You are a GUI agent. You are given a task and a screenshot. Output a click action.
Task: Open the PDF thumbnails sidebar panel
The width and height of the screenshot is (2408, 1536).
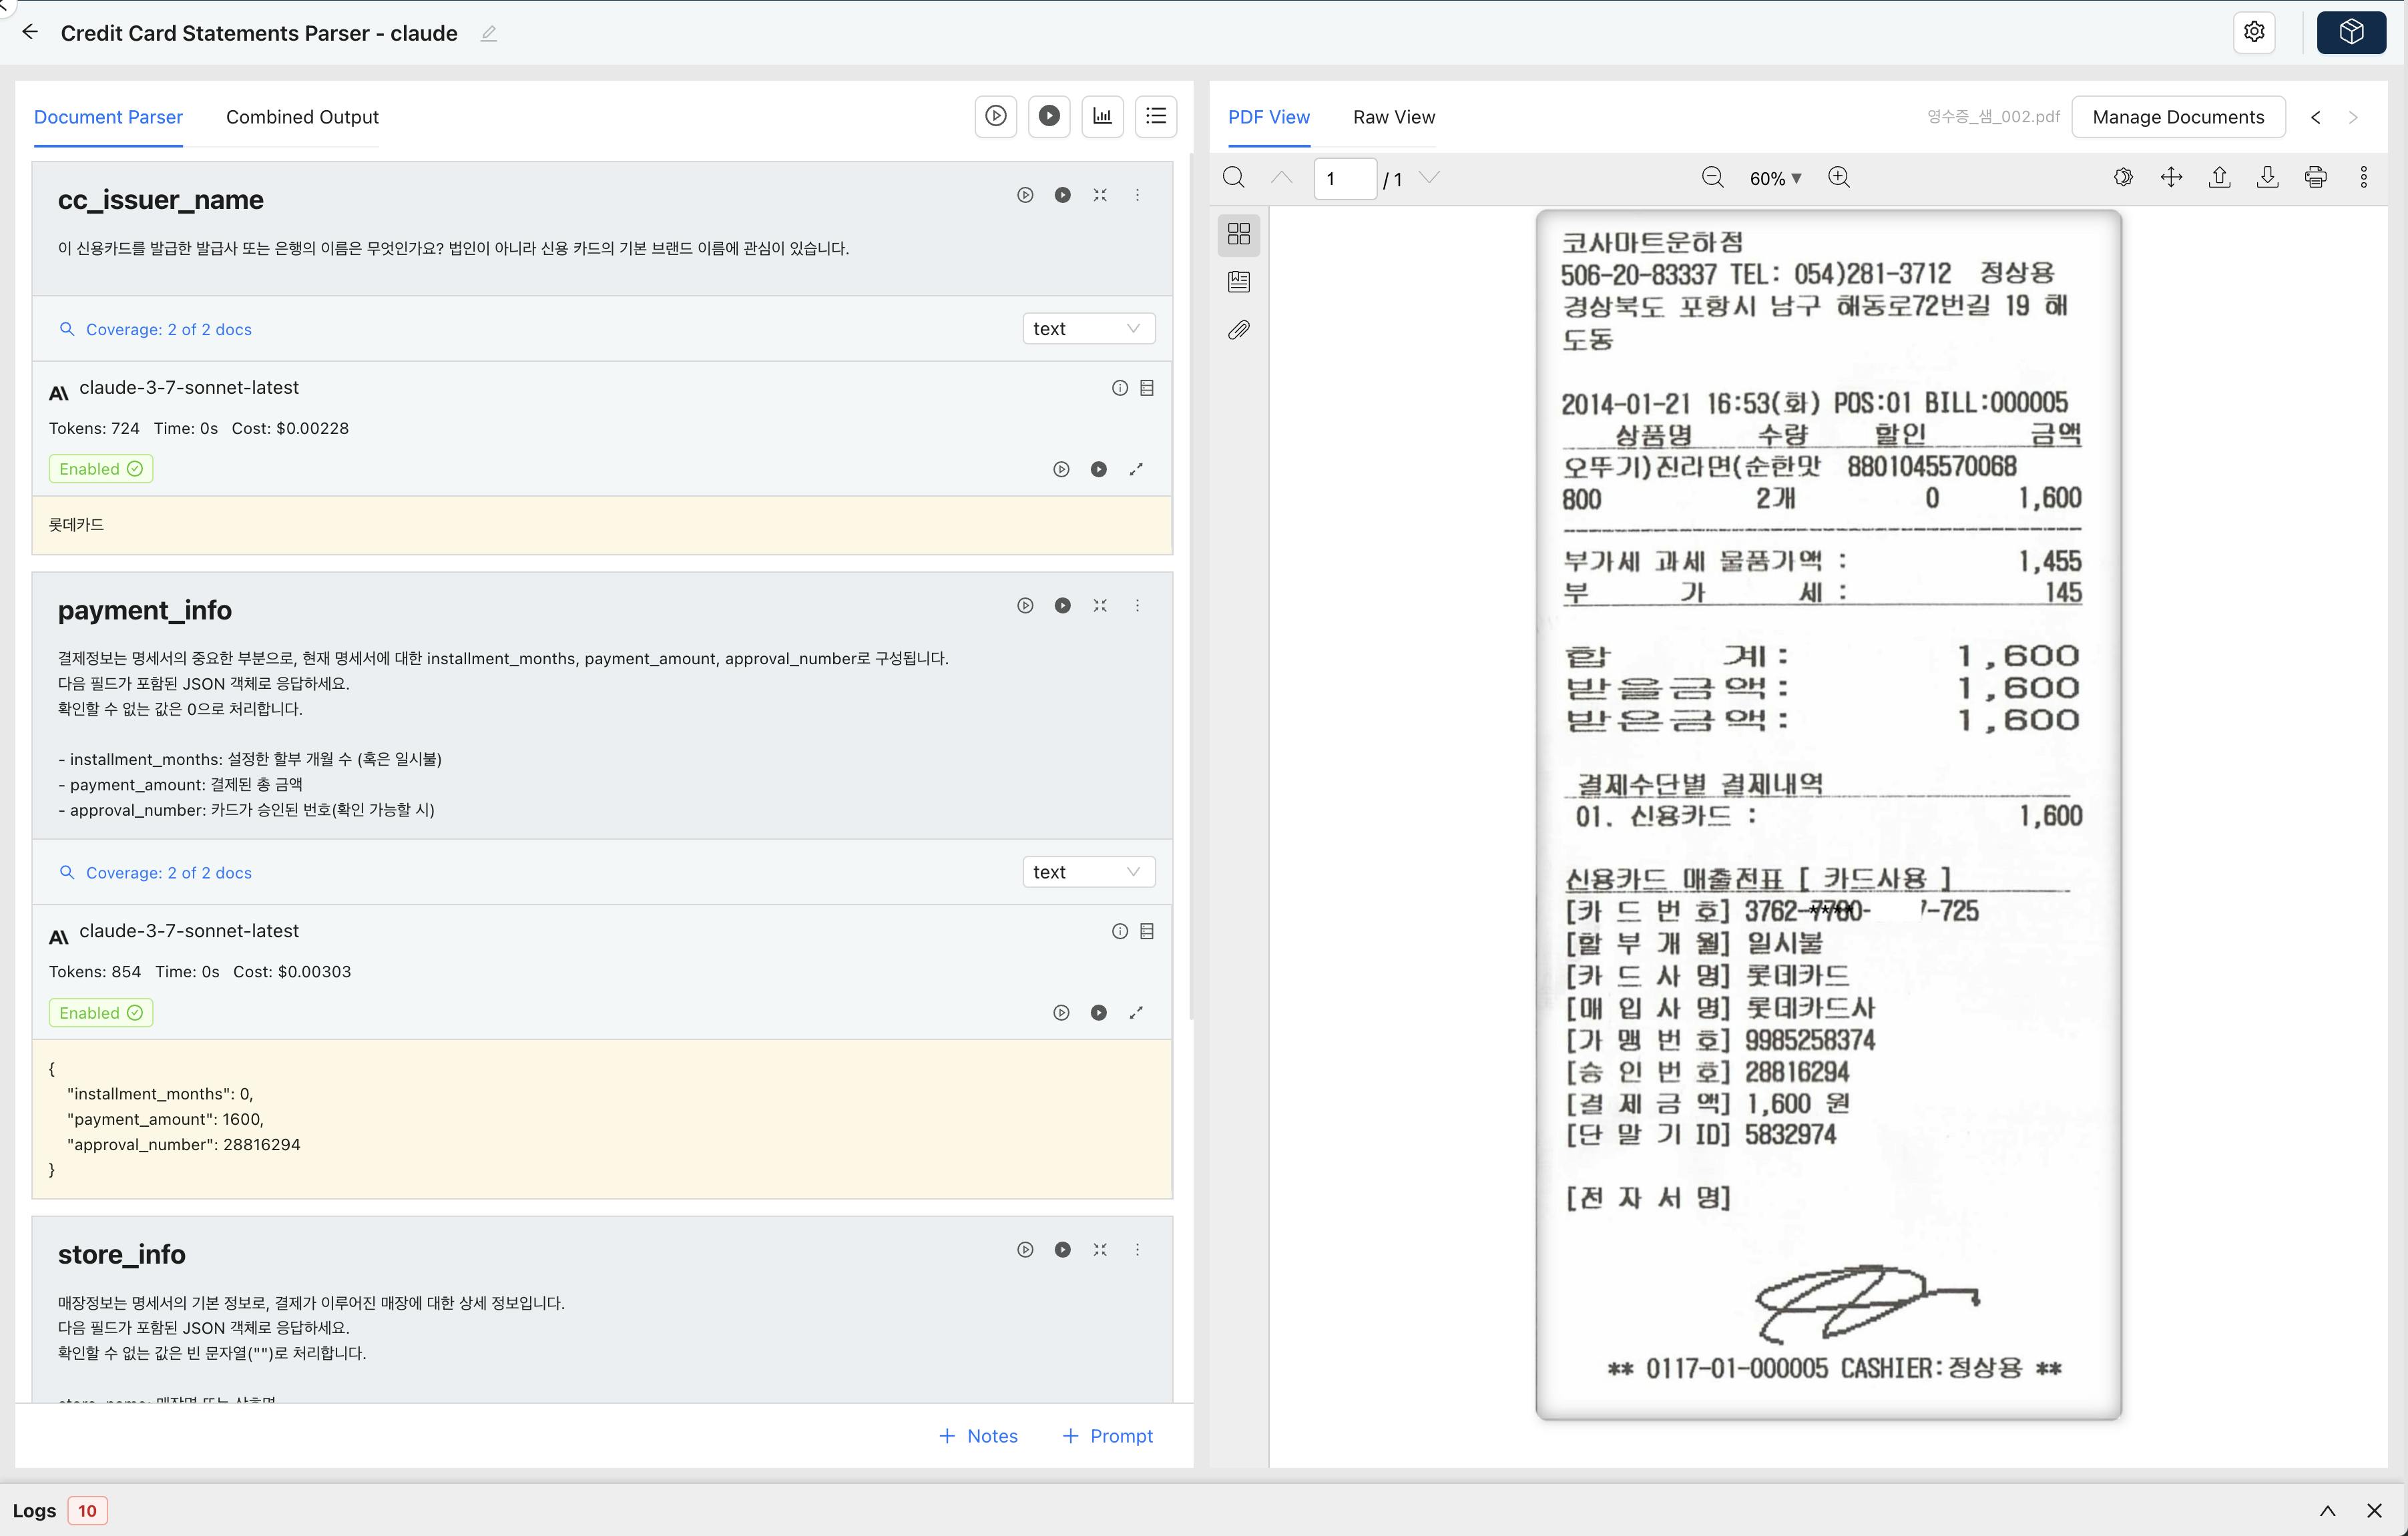pos(1238,234)
